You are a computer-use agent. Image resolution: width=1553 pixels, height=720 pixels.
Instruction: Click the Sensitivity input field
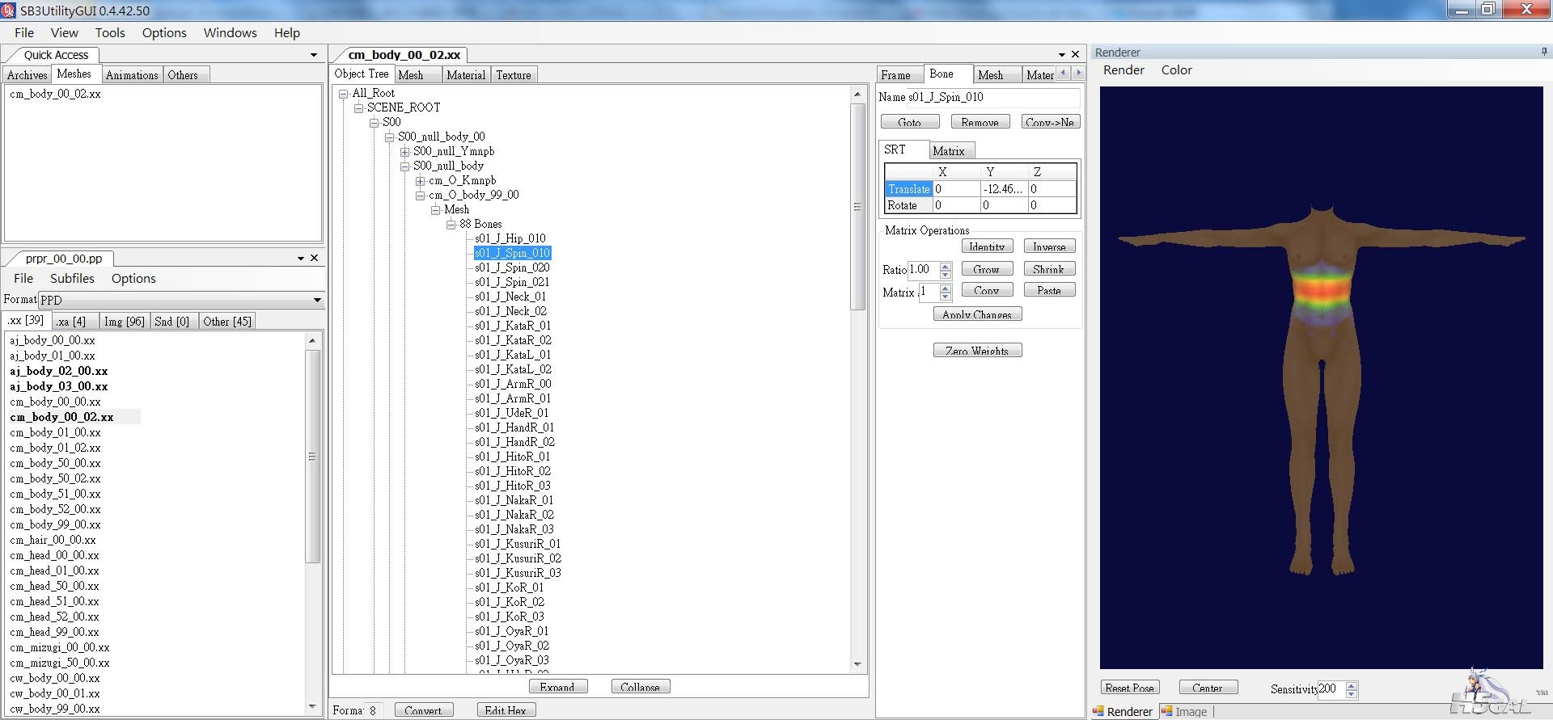click(1331, 688)
